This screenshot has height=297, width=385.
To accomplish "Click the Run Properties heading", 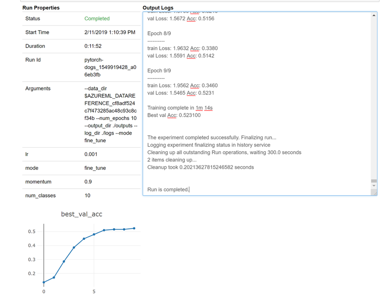I will pos(41,8).
